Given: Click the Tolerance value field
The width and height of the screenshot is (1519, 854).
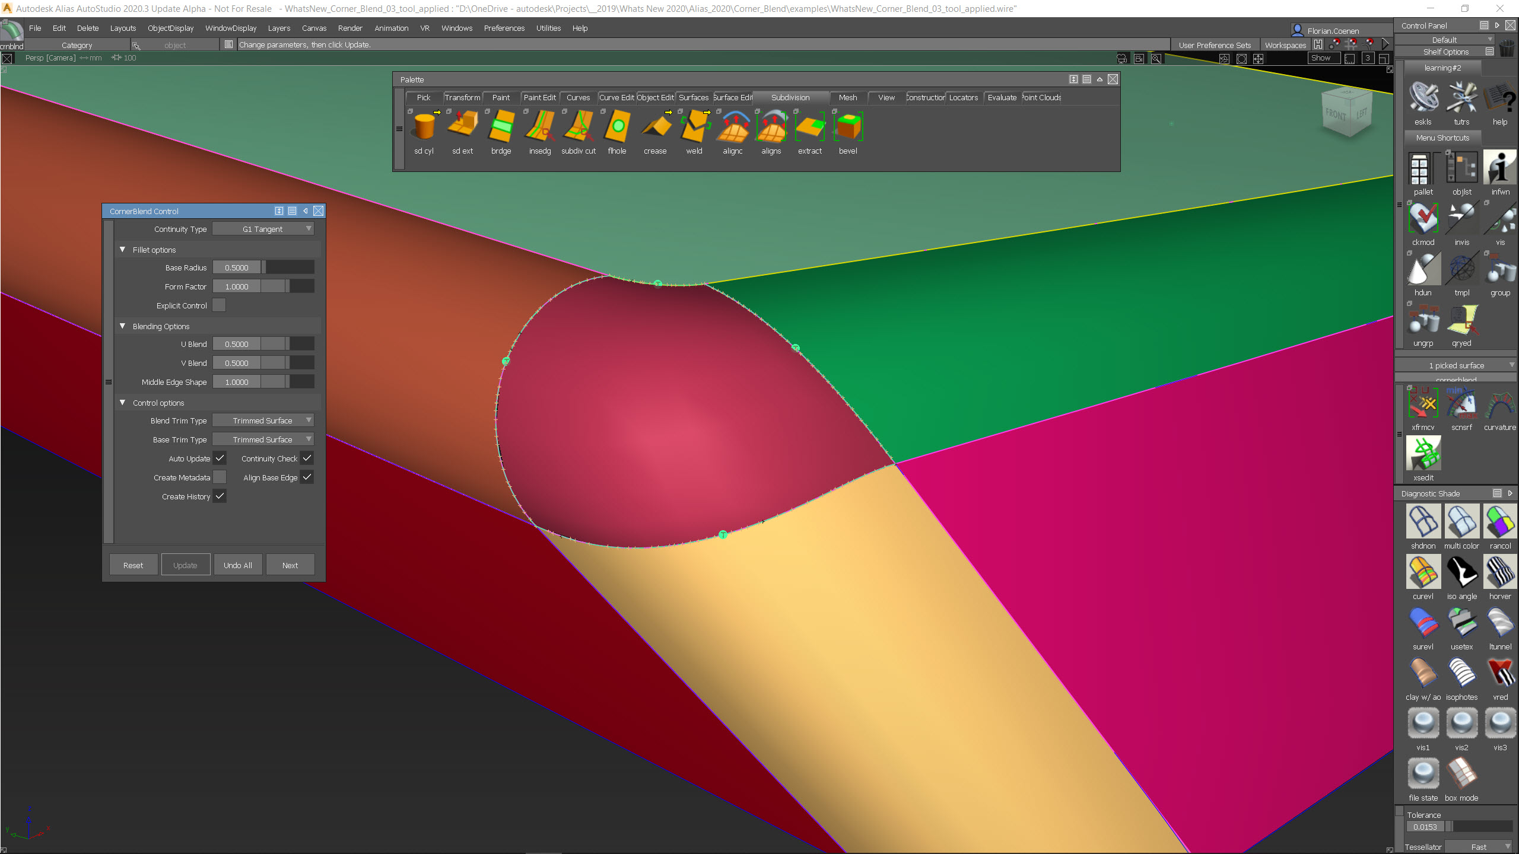Looking at the screenshot, I should (1425, 827).
